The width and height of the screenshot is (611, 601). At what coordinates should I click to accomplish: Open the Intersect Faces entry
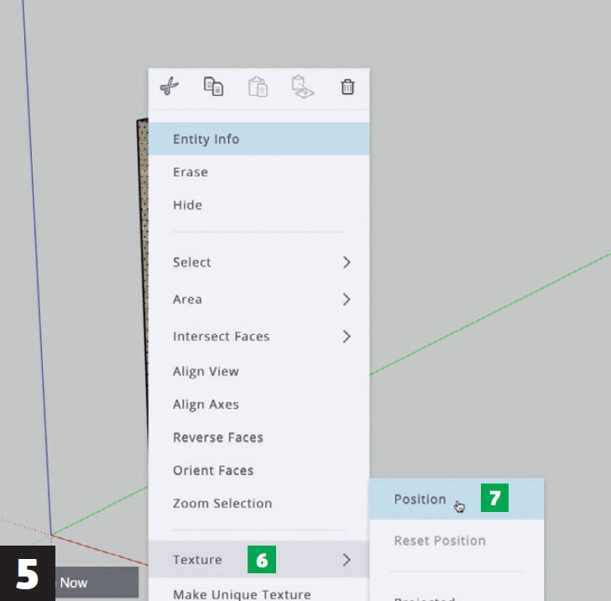(258, 337)
